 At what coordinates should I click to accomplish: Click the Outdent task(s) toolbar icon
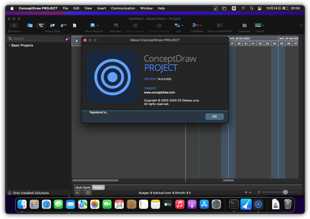pos(159,25)
